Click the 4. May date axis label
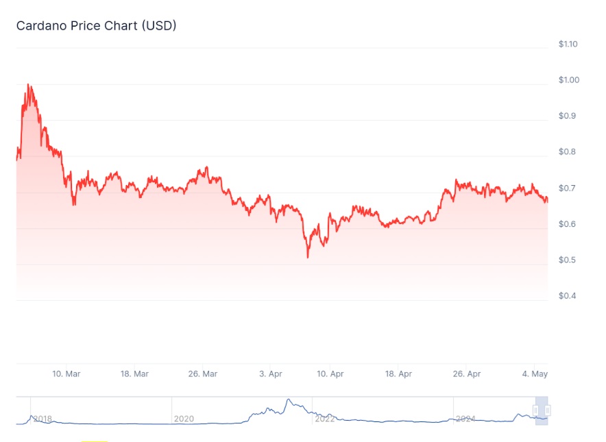This screenshot has width=606, height=442. [x=535, y=373]
